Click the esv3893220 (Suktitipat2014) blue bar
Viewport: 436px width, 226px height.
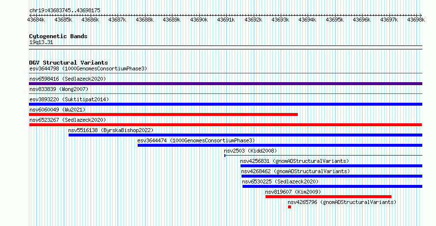[225, 104]
